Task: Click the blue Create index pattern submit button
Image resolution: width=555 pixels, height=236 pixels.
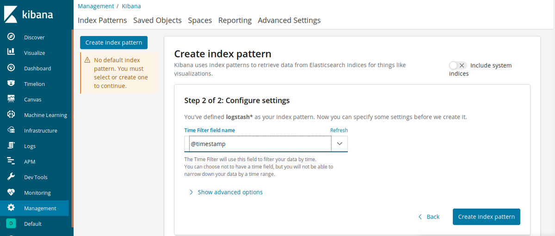Action: [x=486, y=217]
